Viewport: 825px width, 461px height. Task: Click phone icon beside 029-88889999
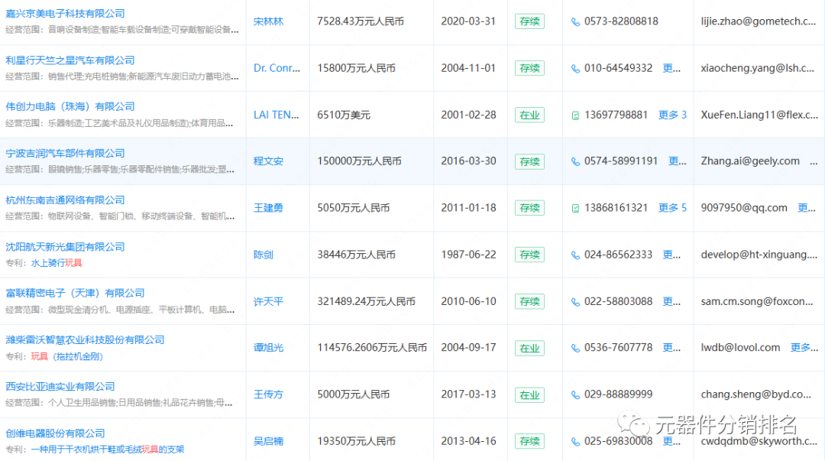[x=576, y=395]
